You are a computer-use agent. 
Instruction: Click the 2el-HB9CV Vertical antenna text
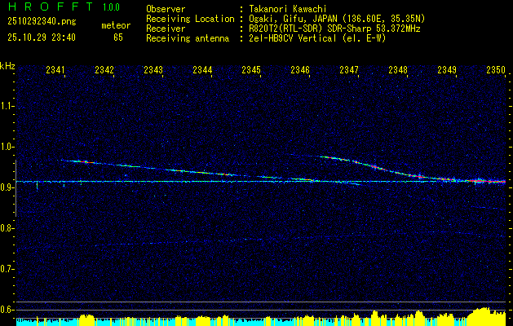click(318, 38)
